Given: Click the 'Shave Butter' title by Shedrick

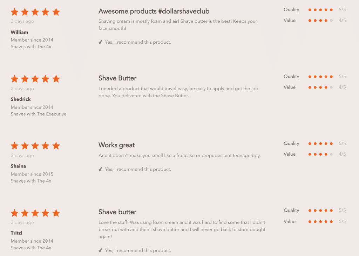Looking at the screenshot, I should tap(117, 78).
